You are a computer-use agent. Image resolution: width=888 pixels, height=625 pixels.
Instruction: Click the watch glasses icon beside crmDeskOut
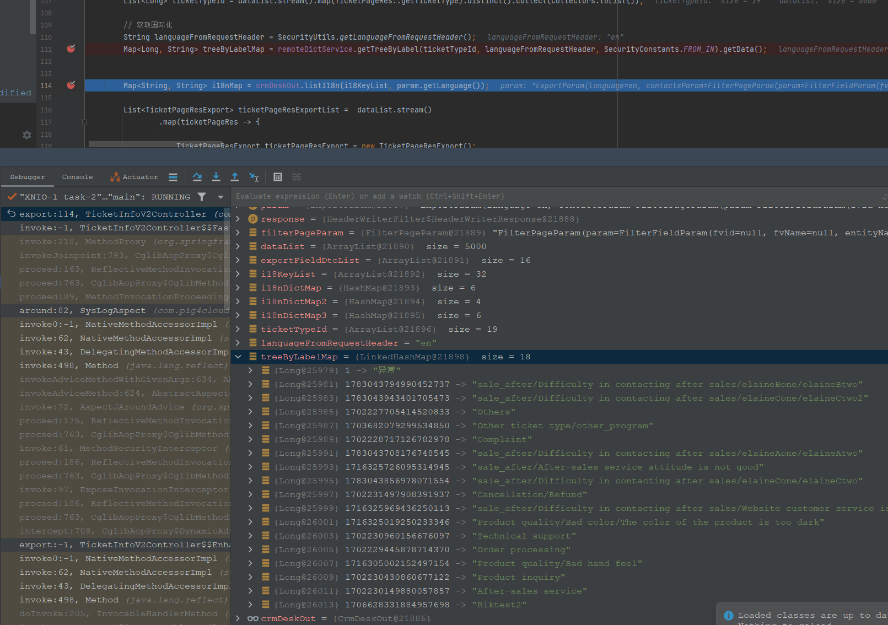253,618
